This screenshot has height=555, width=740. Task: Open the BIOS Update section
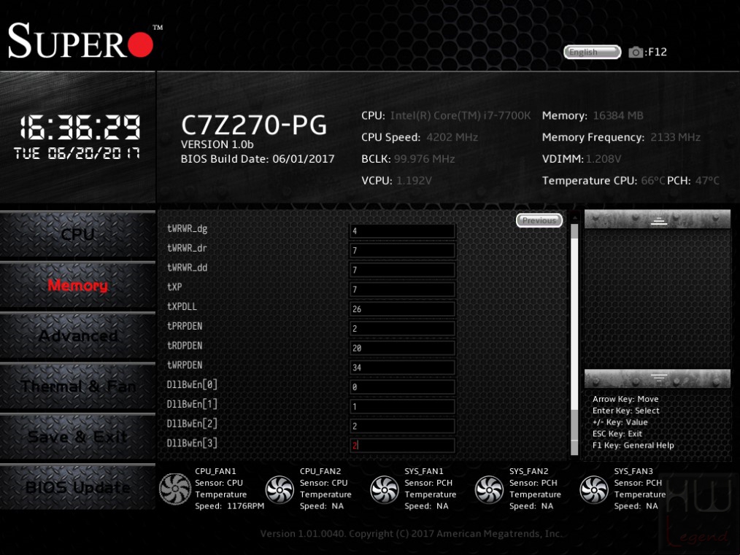point(77,487)
